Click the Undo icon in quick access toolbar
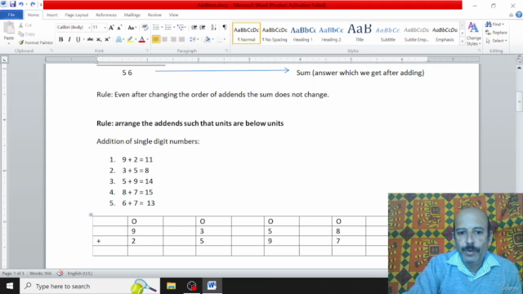The width and height of the screenshot is (523, 294). 21,4
